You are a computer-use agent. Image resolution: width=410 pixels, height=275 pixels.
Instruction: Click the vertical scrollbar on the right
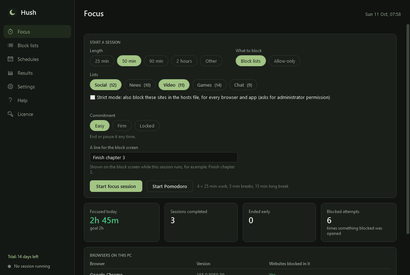click(x=408, y=129)
